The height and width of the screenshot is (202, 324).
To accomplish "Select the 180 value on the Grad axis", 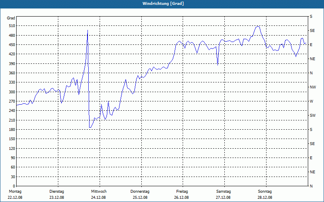I will pos(12,130).
